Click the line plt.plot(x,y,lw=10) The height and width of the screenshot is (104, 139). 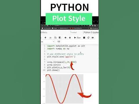pos(59,68)
